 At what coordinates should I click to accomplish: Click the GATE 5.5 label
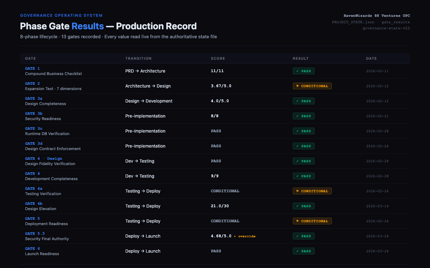click(x=35, y=233)
